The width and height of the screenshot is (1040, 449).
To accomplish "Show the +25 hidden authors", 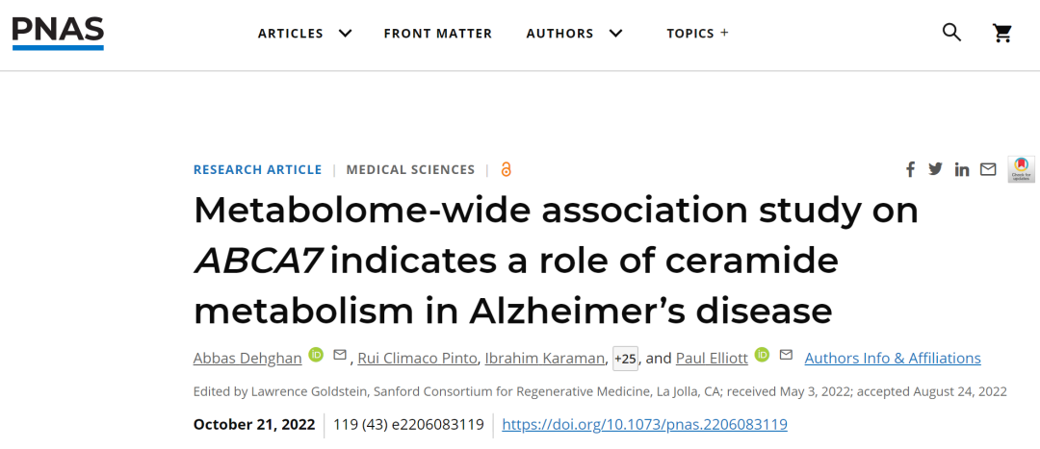I will pos(625,359).
